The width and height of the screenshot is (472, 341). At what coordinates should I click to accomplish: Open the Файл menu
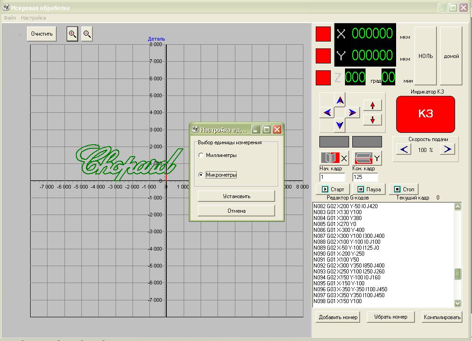pos(10,18)
